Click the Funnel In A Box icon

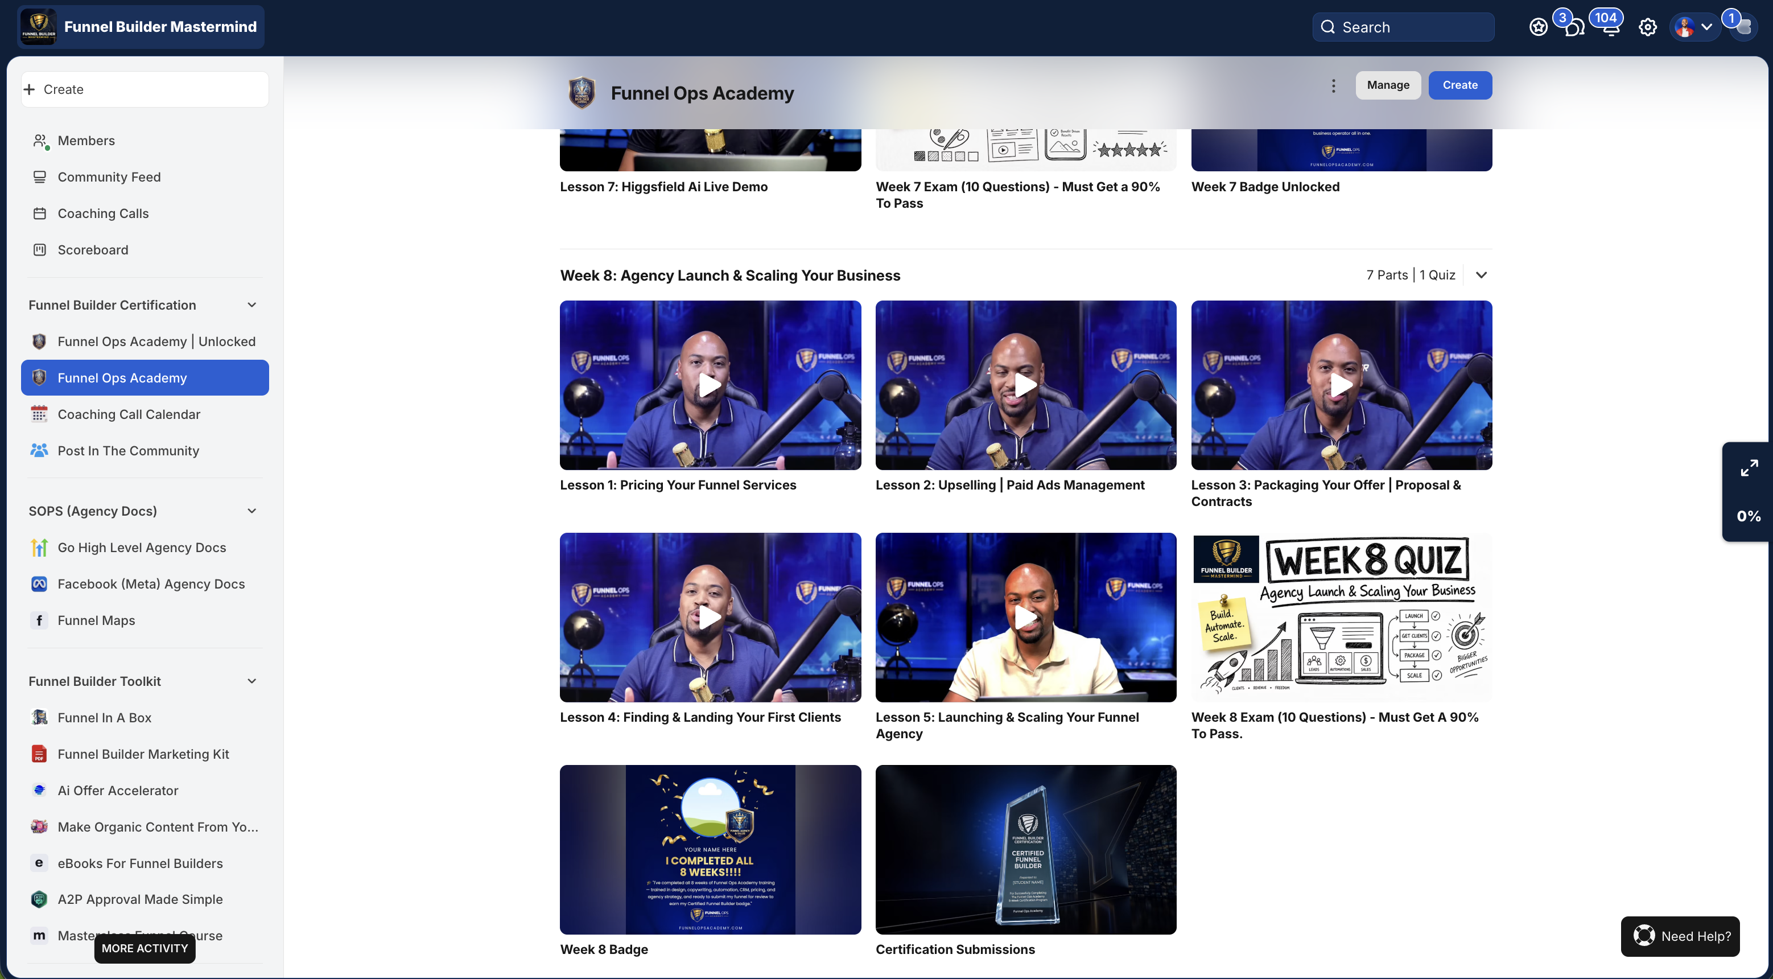39,718
